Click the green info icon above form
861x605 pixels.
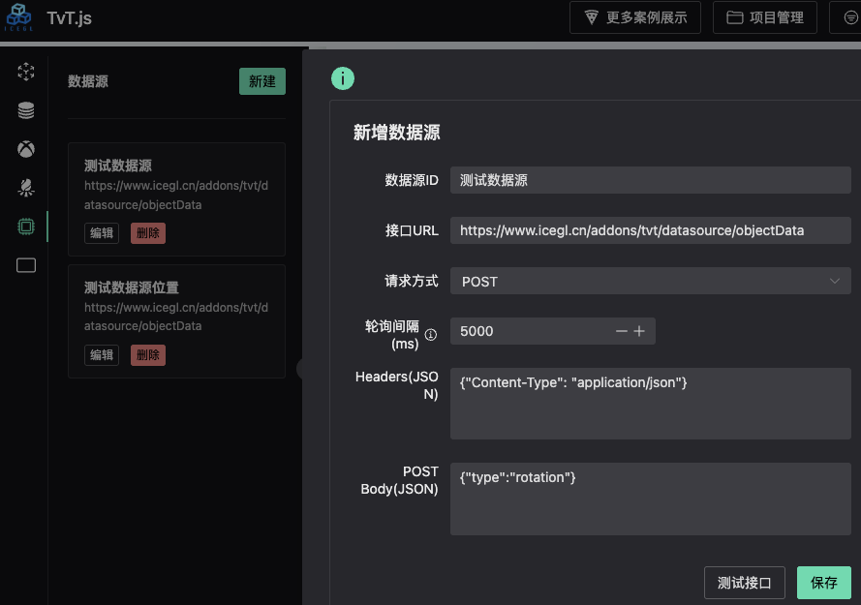343,78
